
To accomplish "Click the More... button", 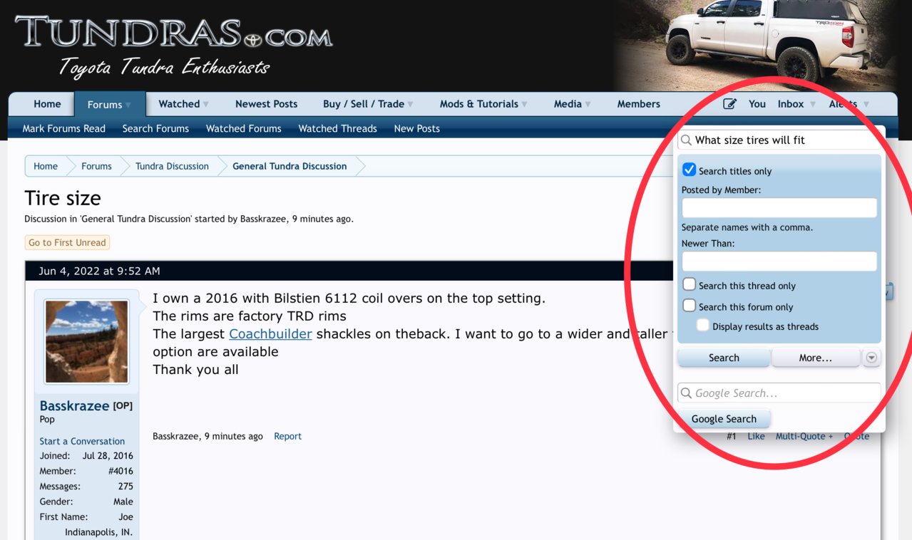I will 815,358.
